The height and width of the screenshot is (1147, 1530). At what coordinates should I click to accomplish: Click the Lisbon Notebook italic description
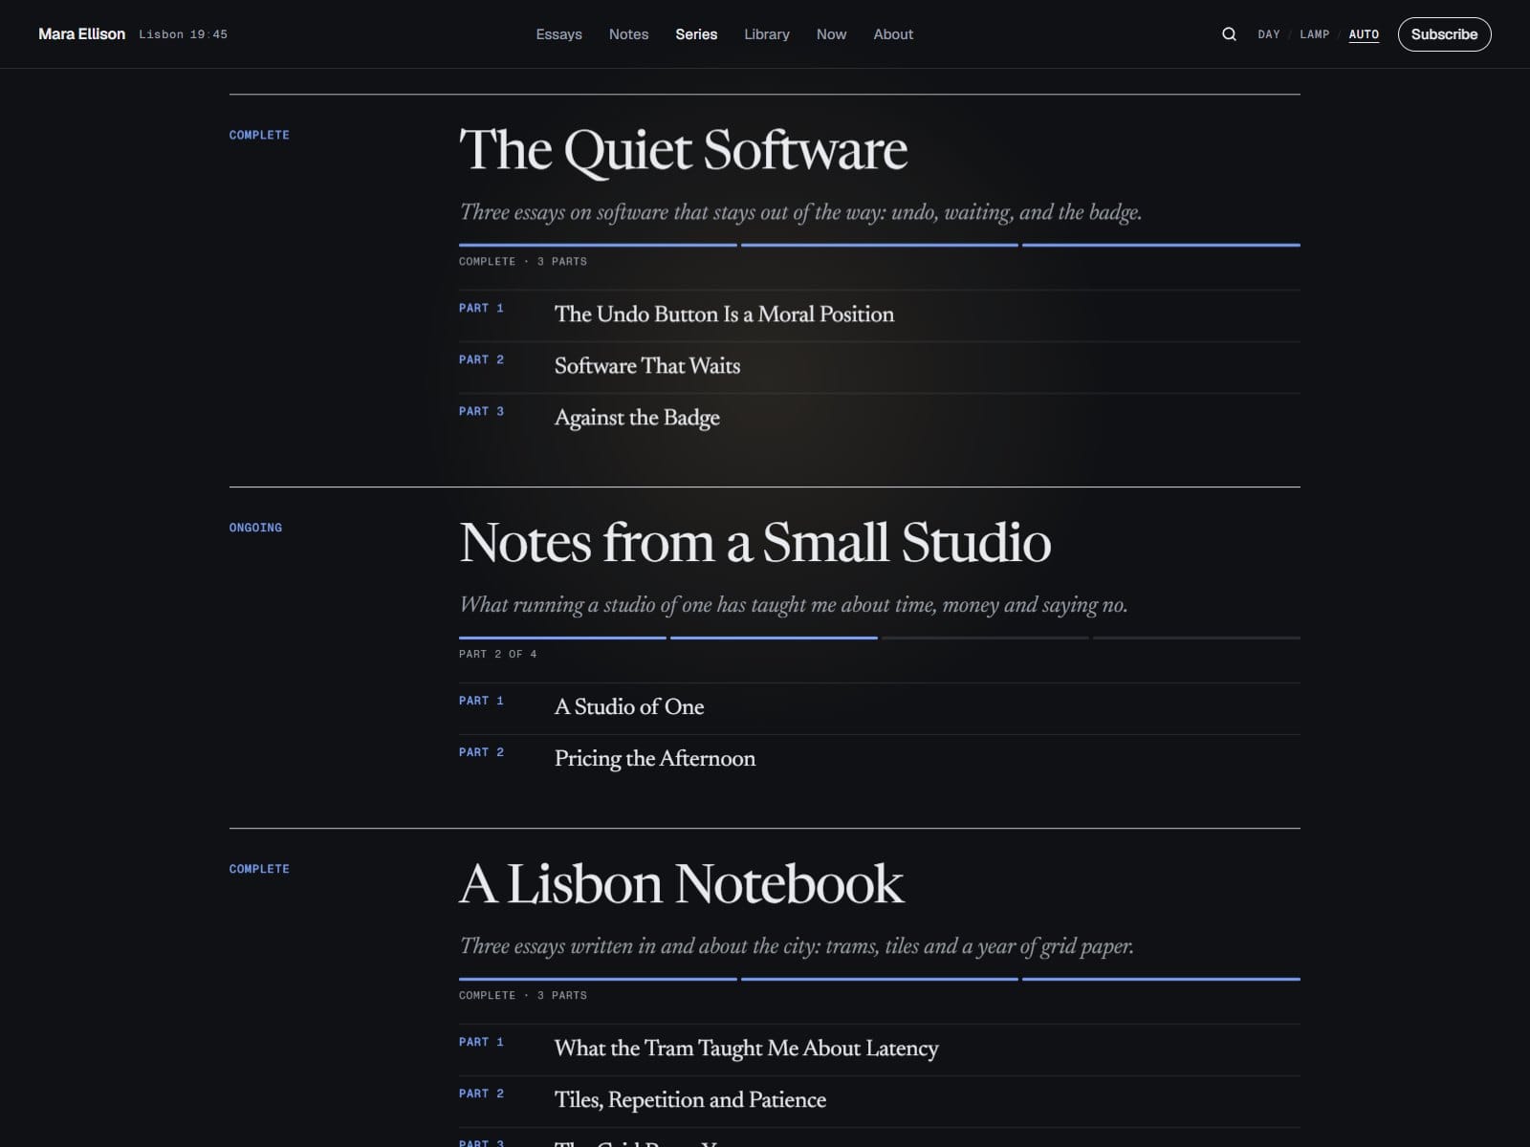pyautogui.click(x=797, y=946)
